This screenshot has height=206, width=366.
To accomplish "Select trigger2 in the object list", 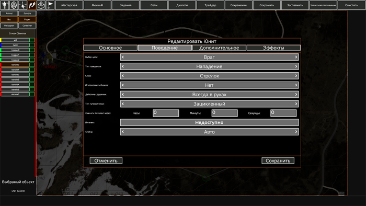I will click(x=15, y=60).
